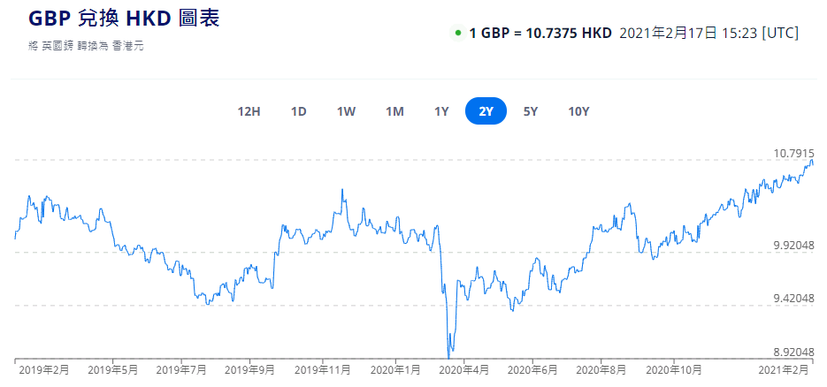Show the 5Y chart range
Image resolution: width=827 pixels, height=387 pixels.
pyautogui.click(x=531, y=111)
